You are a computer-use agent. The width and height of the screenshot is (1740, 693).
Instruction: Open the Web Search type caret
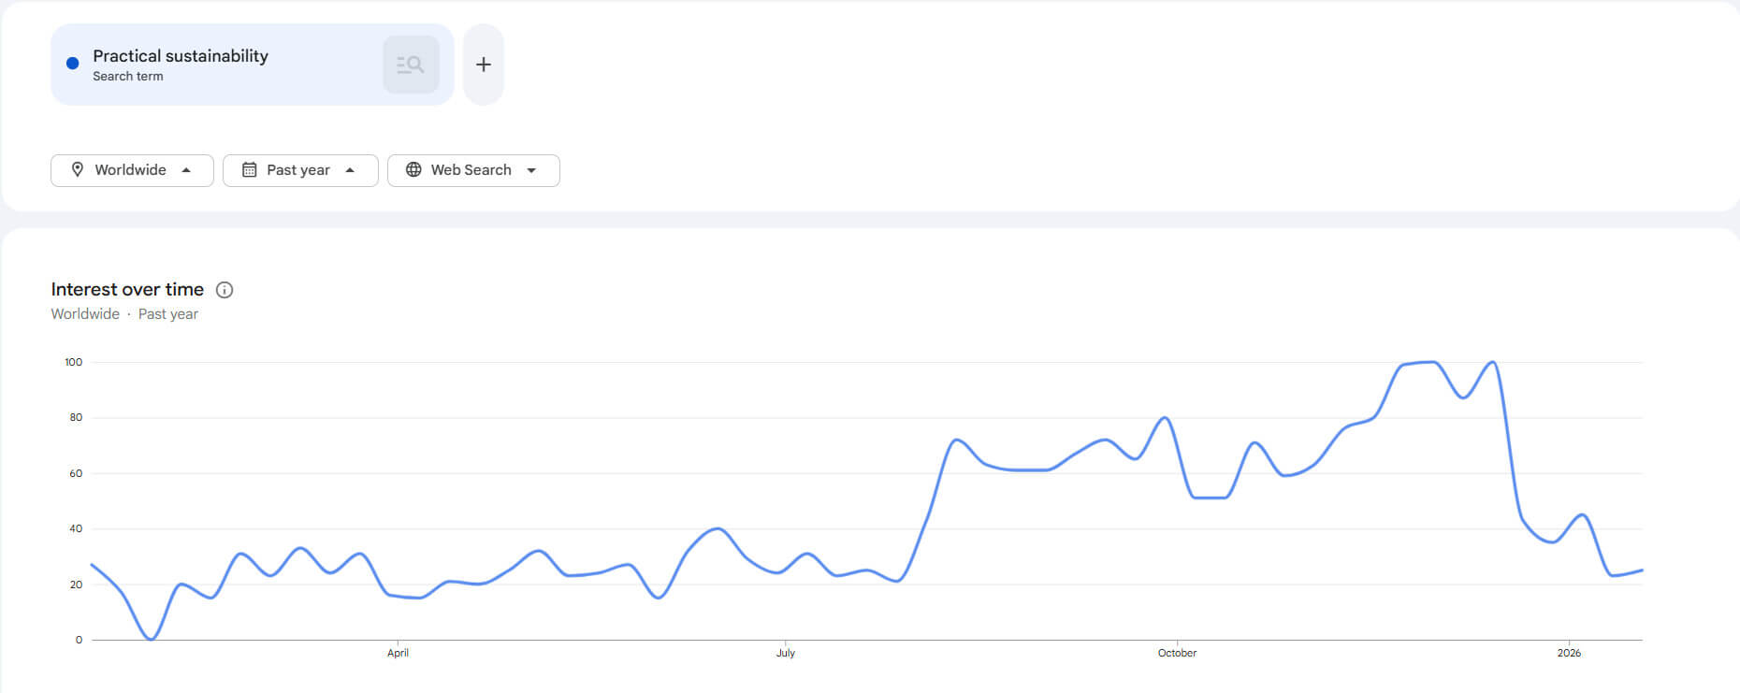pyautogui.click(x=531, y=170)
